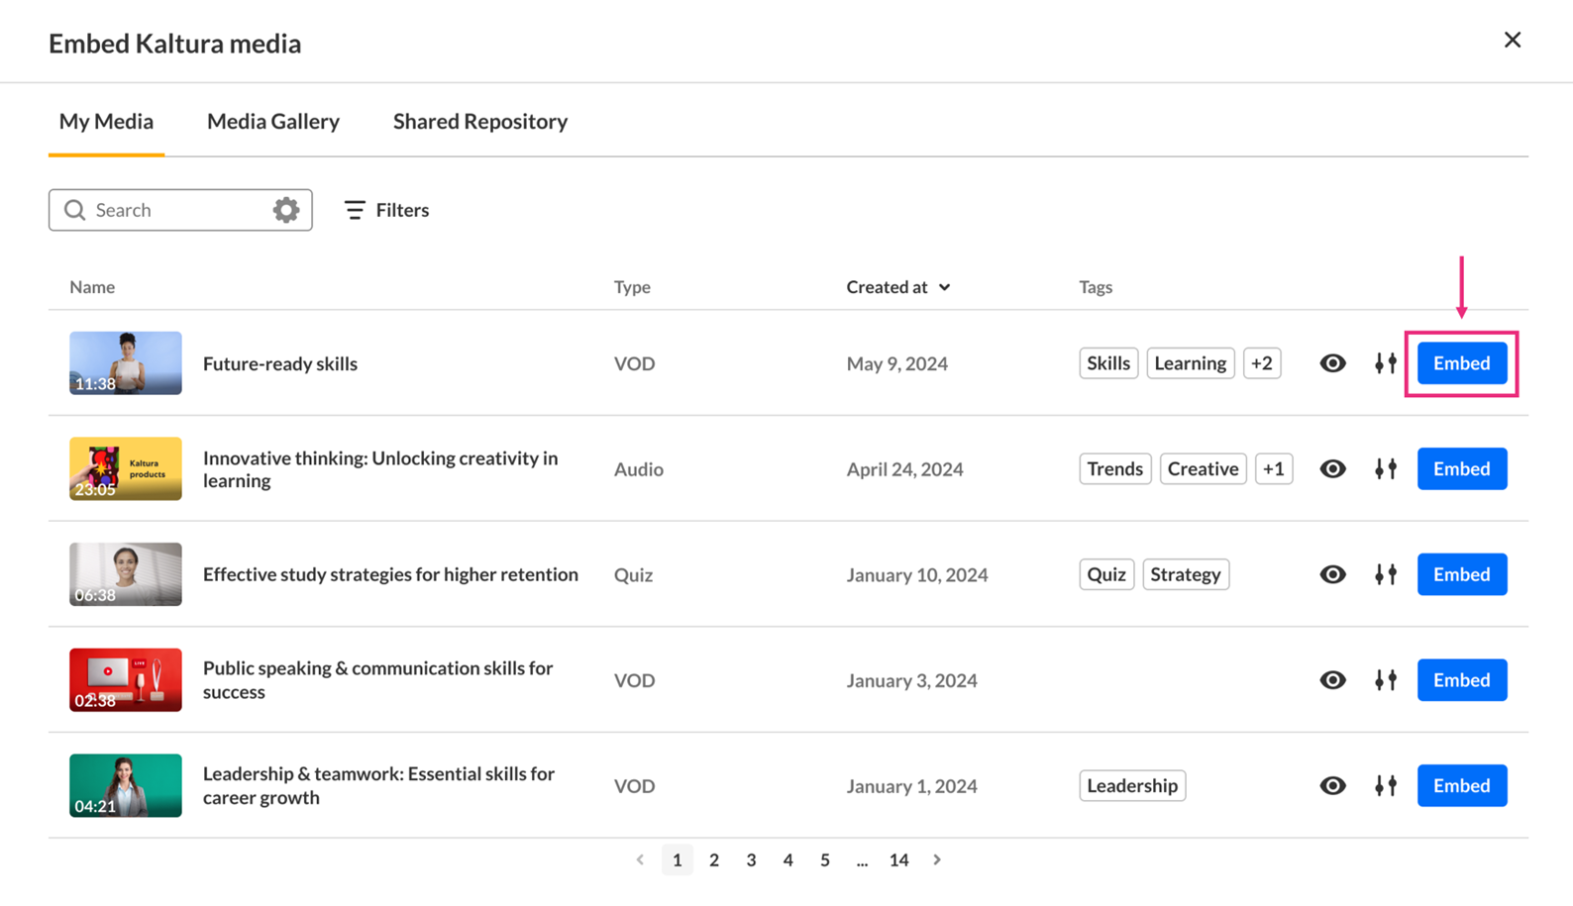
Task: Preview Future-ready skills with eye icon
Action: [x=1332, y=363]
